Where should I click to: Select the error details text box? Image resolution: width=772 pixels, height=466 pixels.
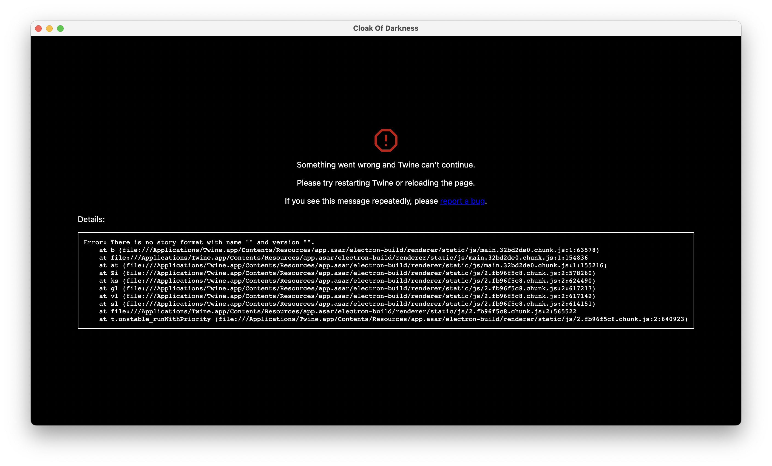pyautogui.click(x=386, y=281)
